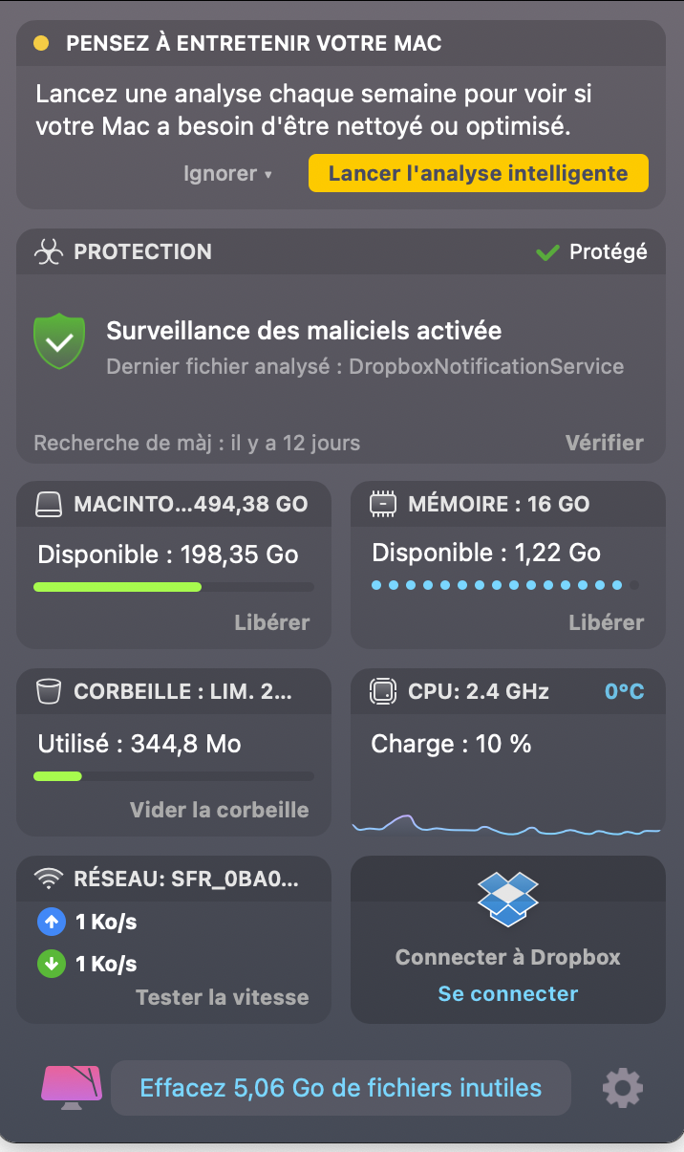Click the Wi-Fi network icon

click(x=49, y=879)
